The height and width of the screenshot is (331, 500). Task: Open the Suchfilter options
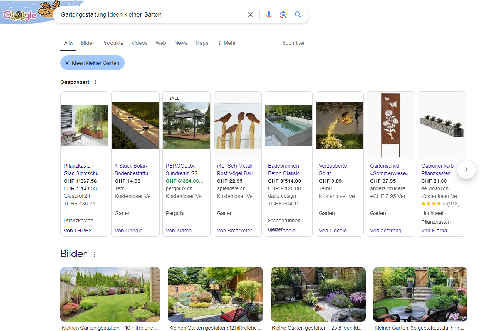coord(293,43)
